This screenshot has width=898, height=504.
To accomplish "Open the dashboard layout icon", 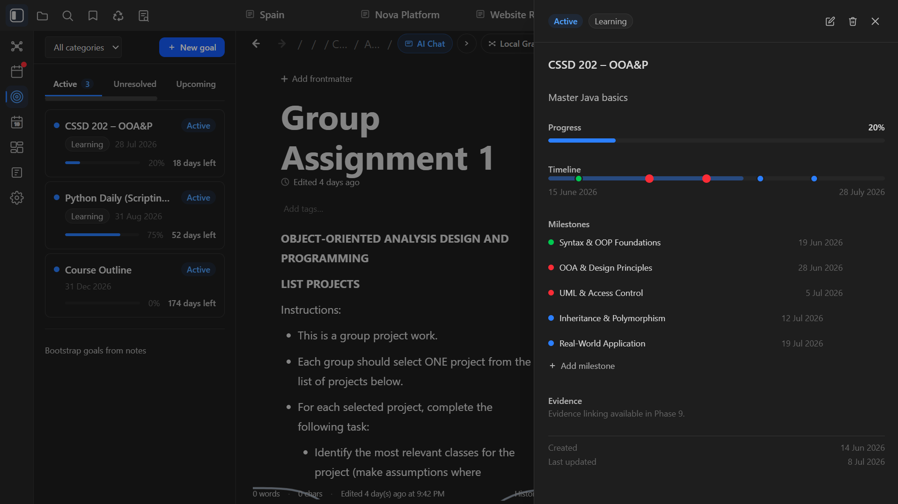I will 17,147.
